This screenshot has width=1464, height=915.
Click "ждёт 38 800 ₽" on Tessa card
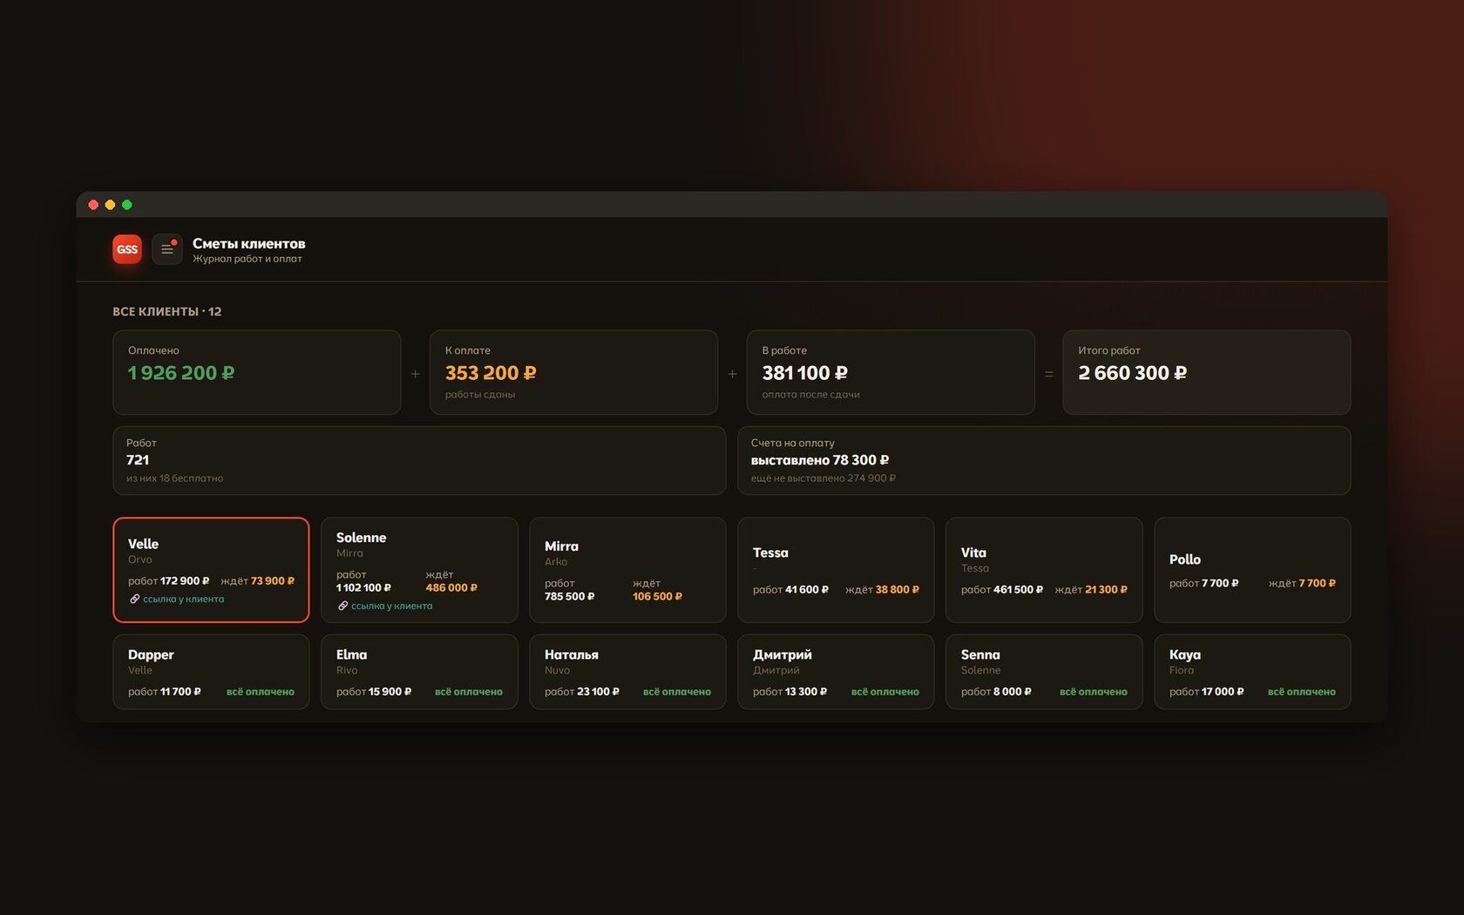pyautogui.click(x=882, y=590)
